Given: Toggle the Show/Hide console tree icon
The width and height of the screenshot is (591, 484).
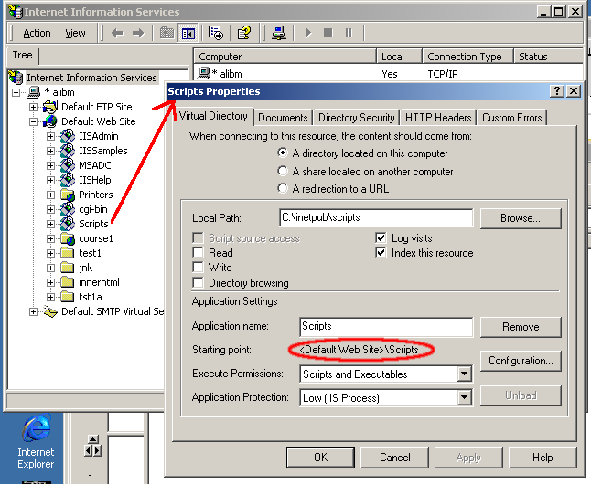Looking at the screenshot, I should pos(188,33).
